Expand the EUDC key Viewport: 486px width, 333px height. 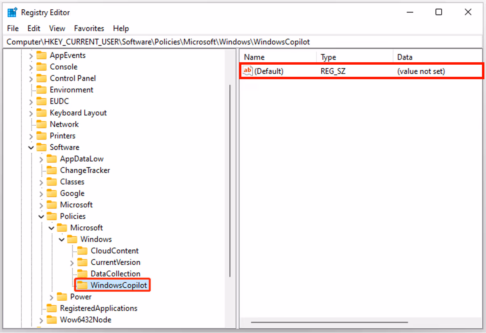pyautogui.click(x=31, y=101)
